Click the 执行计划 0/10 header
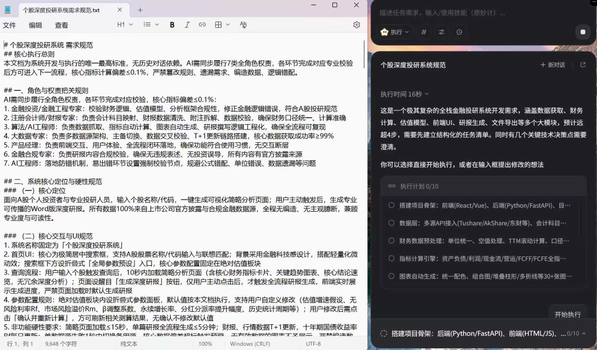Image resolution: width=597 pixels, height=350 pixels. coord(483,186)
